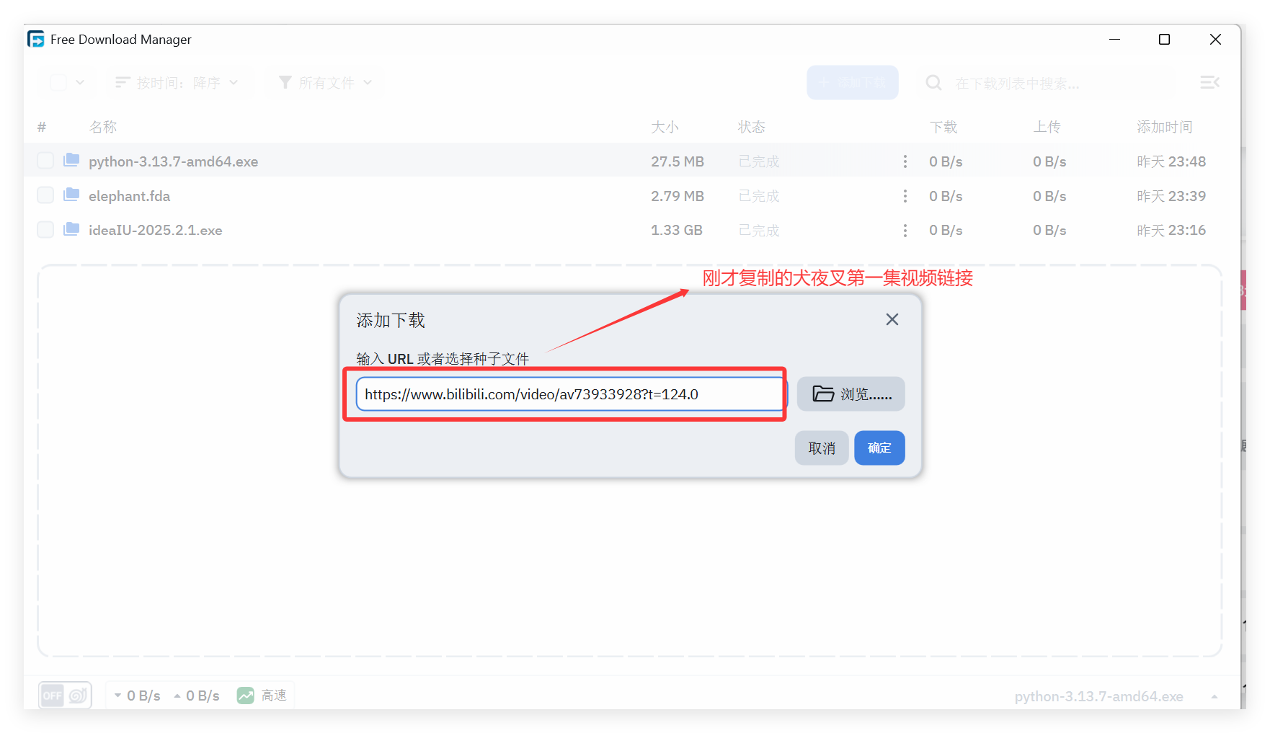Select the python-3.13.7-amd64.exe file name

click(x=174, y=161)
